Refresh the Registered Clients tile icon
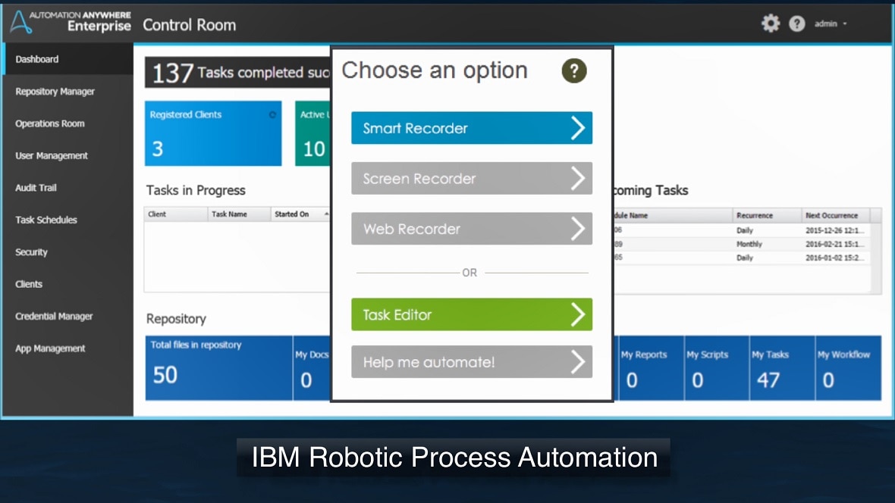895x503 pixels. tap(272, 114)
